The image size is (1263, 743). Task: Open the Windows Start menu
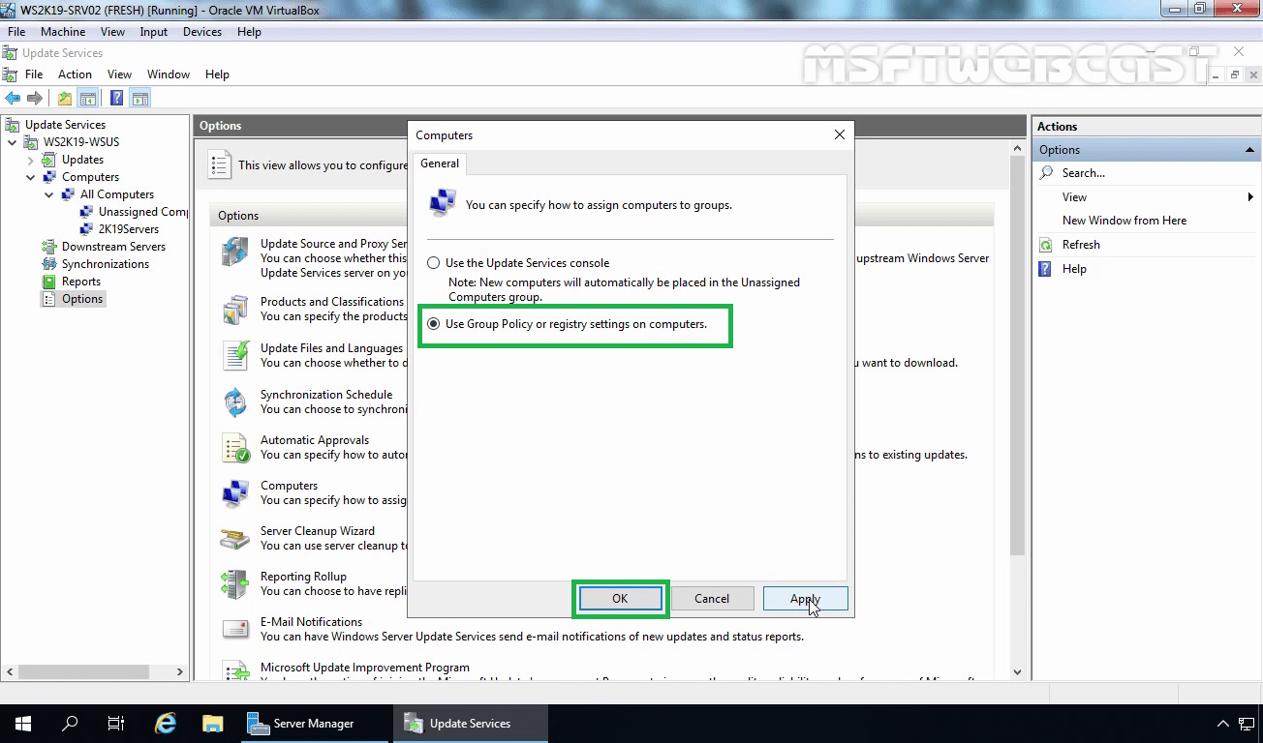(22, 724)
